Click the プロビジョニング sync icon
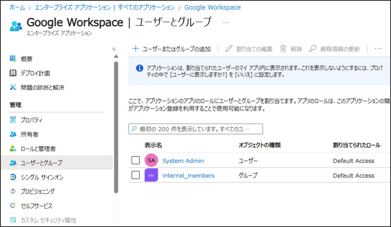391x227 pixels. (x=13, y=191)
